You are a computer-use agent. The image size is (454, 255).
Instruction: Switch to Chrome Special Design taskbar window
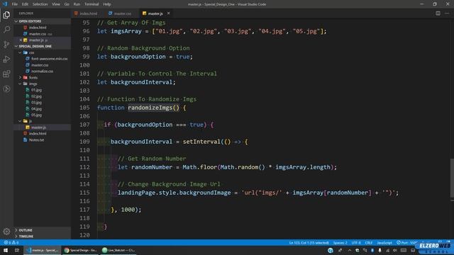pyautogui.click(x=80, y=250)
